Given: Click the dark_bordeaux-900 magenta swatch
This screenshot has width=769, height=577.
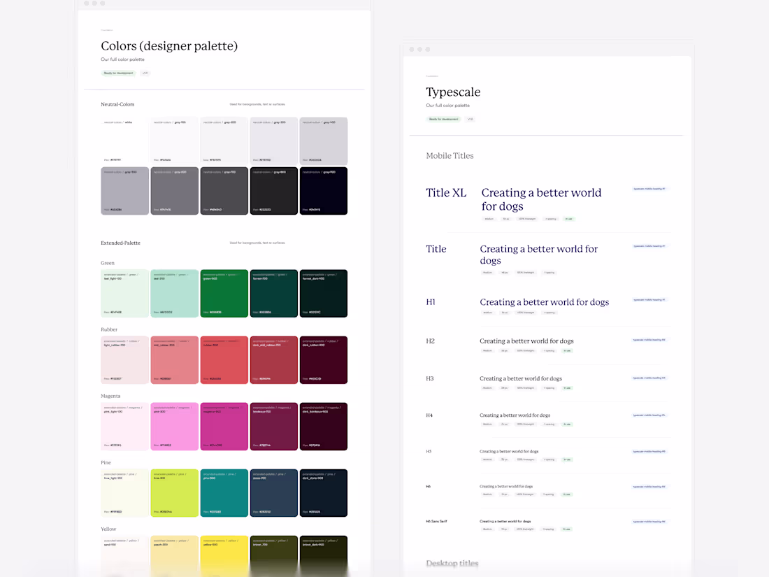Looking at the screenshot, I should click(x=323, y=426).
